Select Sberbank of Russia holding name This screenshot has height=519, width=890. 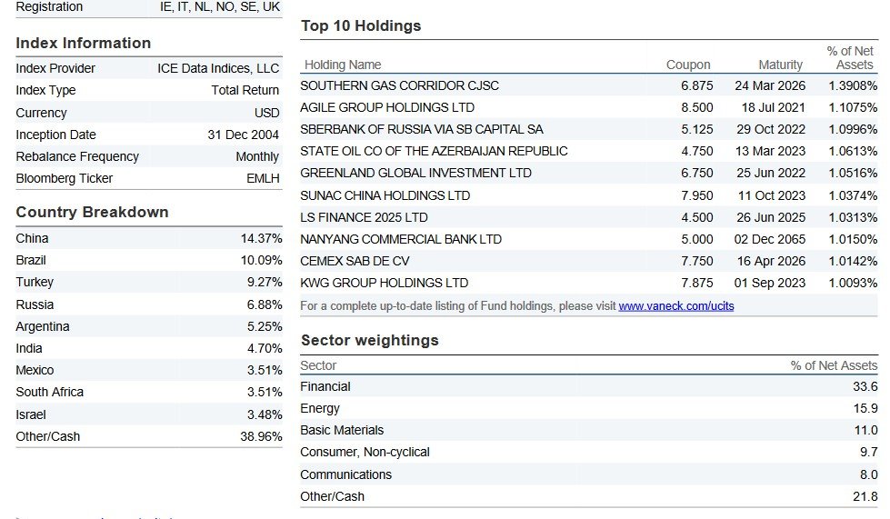[x=422, y=129]
